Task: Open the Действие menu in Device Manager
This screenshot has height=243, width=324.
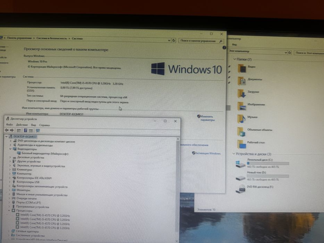Action: [x=22, y=125]
